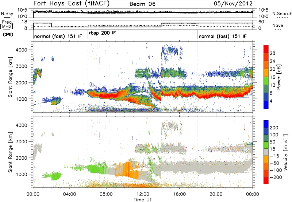Select the "Freq. [MHz]" axis label
This screenshot has width=292, height=202.
tap(7, 24)
